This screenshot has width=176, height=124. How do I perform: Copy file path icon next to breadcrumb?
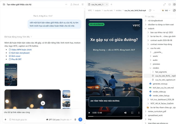[150, 10]
